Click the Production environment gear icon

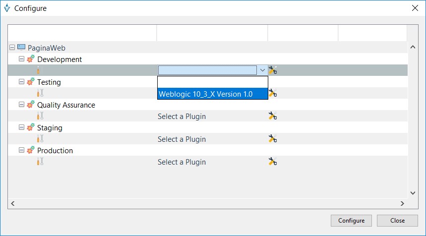31,150
